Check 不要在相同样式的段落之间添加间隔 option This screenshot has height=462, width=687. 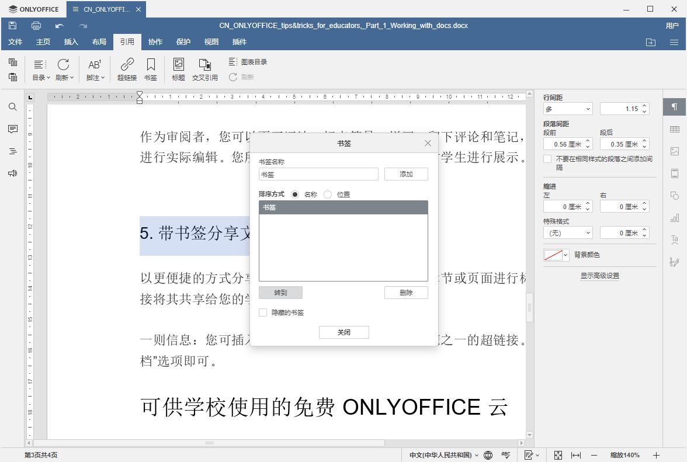[547, 158]
